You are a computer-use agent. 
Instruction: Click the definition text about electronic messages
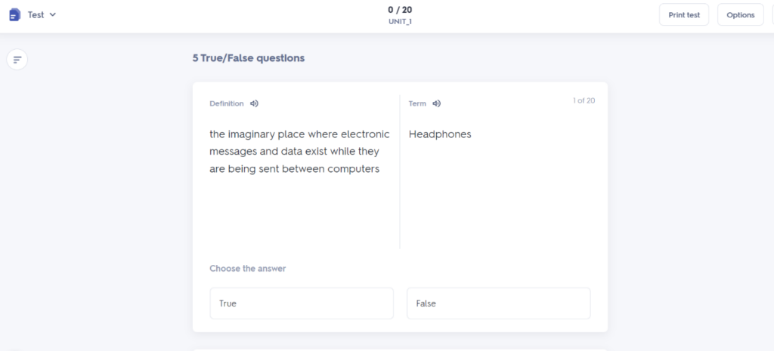click(x=299, y=152)
